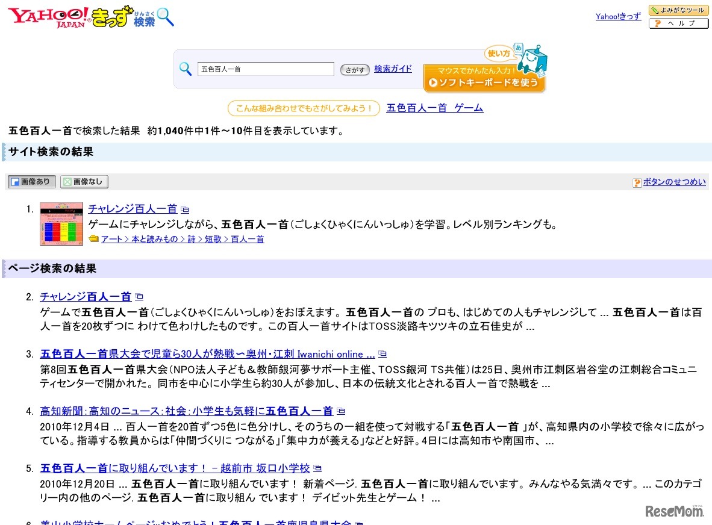Screen dimensions: 712x525
Task: Open the 百人一首 breadcrumb category link
Action: click(248, 238)
